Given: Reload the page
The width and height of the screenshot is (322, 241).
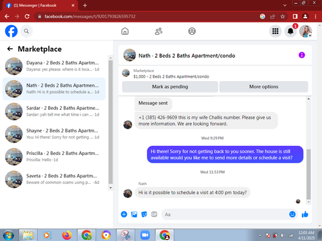Looking at the screenshot, I should (x=27, y=16).
